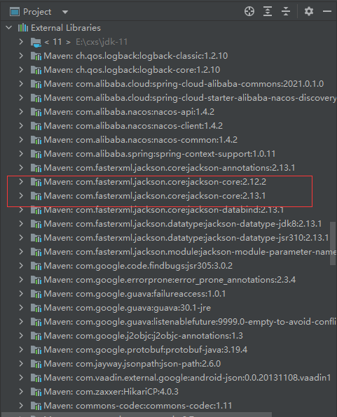
Task: Expand the commons-codec:1.11 node
Action: [x=21, y=406]
